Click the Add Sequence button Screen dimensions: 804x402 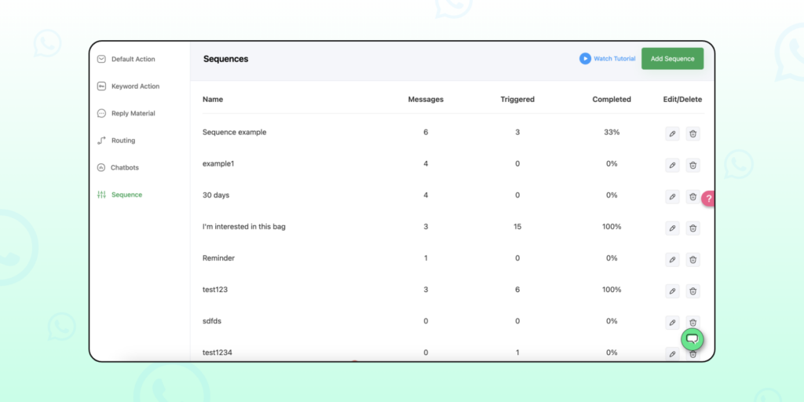(672, 59)
